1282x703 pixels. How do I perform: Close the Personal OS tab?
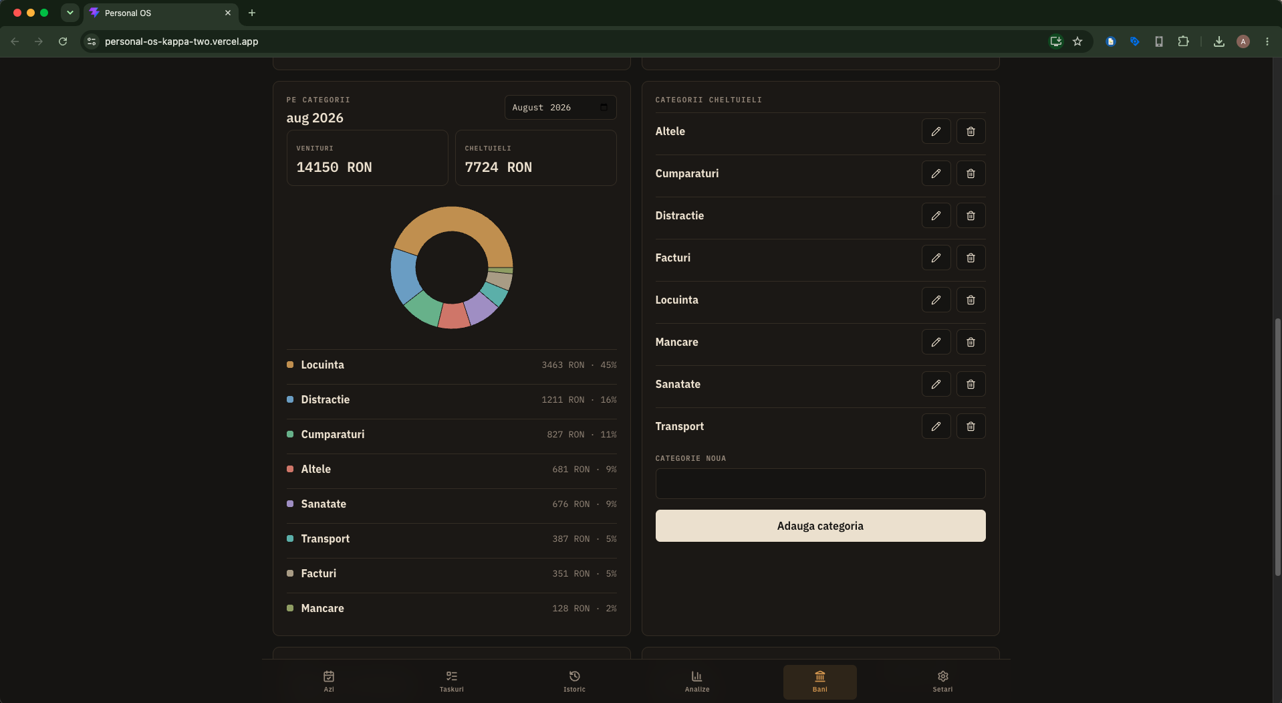228,13
